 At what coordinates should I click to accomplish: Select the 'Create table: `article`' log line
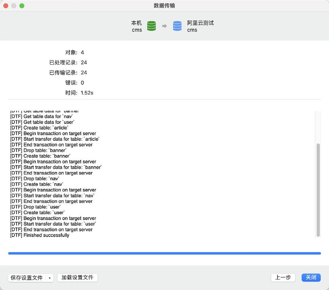pyautogui.click(x=39, y=128)
